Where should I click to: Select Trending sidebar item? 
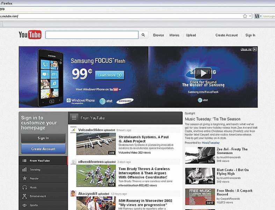pyautogui.click(x=43, y=170)
